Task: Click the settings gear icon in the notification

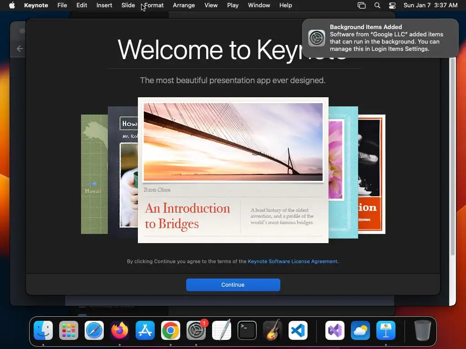Action: (x=317, y=38)
